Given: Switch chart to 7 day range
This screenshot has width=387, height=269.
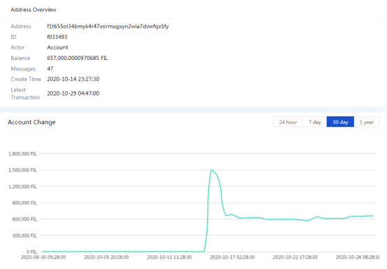Looking at the screenshot, I should point(314,122).
